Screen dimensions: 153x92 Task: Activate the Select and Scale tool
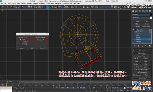(55, 7)
